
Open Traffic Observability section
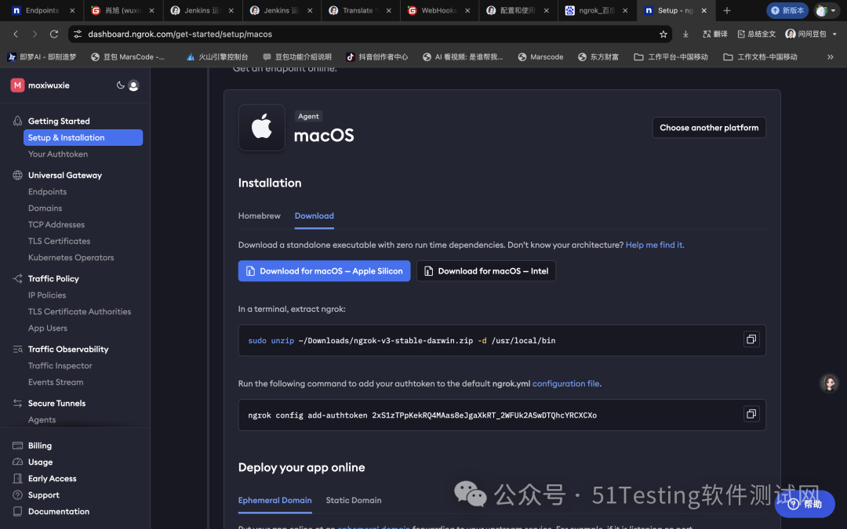pos(68,350)
